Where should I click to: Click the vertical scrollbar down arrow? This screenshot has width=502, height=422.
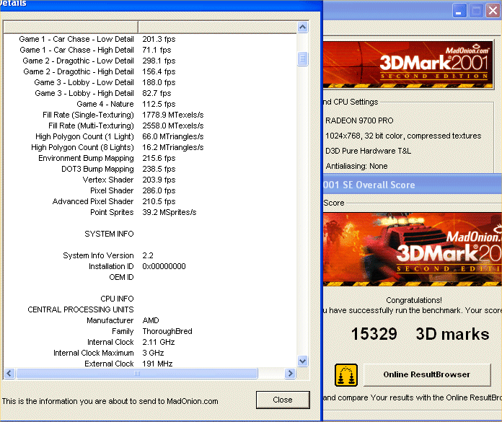(x=303, y=361)
